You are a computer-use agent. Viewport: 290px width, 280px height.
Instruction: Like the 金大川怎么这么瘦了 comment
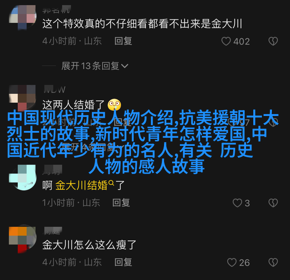[x=232, y=262]
